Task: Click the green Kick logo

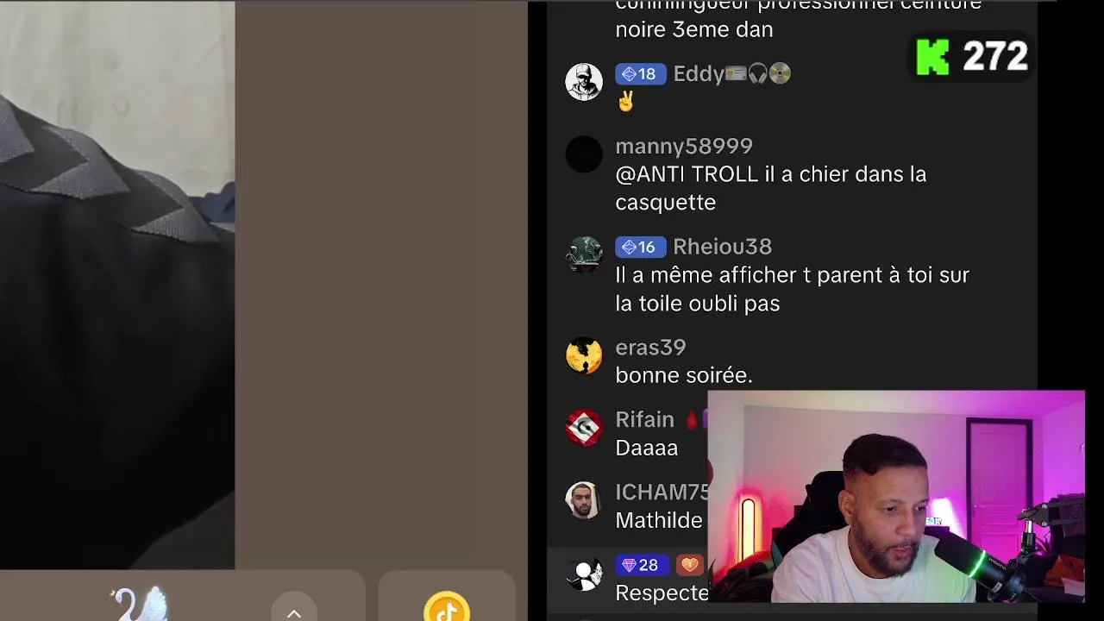Action: pos(932,58)
